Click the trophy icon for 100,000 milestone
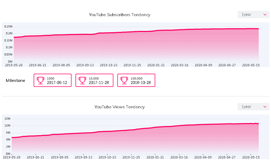Image resolution: width=271 pixels, height=164 pixels. coord(124,80)
